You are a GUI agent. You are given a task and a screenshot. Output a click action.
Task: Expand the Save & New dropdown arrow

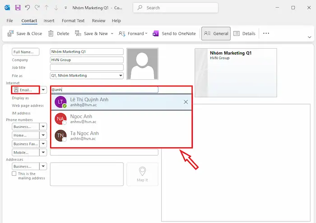[x=111, y=33]
